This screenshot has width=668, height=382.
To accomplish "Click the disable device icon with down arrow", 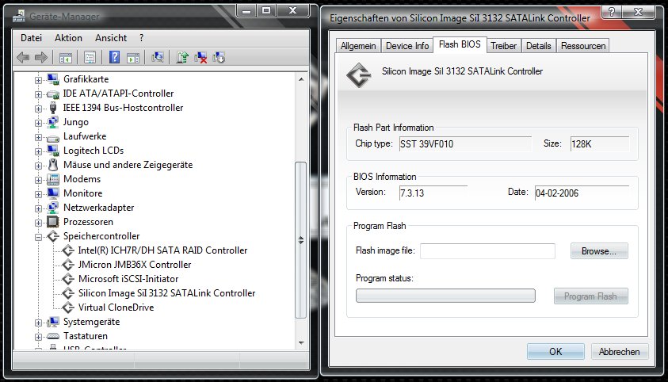I will point(219,58).
